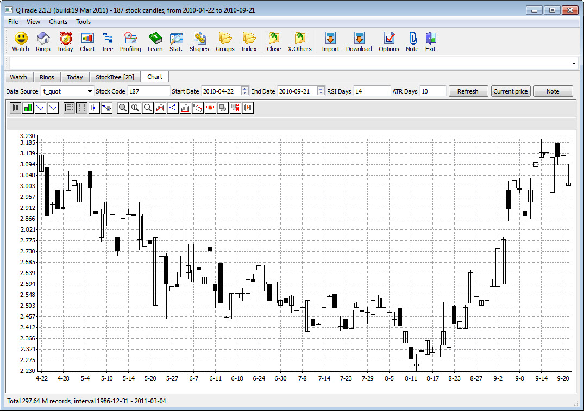The width and height of the screenshot is (584, 411).
Task: Click the magnifier zoom-reset chart icon
Action: pos(123,108)
